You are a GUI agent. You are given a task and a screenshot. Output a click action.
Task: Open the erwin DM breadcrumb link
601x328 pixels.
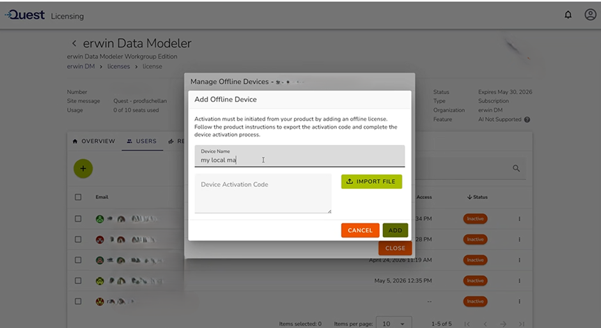(81, 66)
